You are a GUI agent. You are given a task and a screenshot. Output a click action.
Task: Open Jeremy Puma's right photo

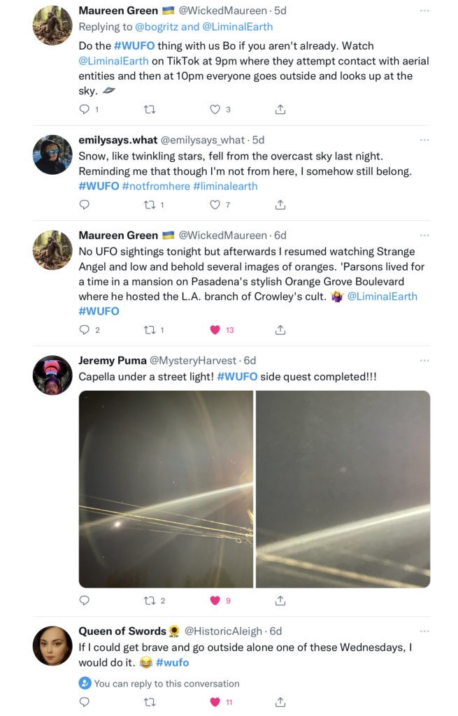pyautogui.click(x=343, y=489)
